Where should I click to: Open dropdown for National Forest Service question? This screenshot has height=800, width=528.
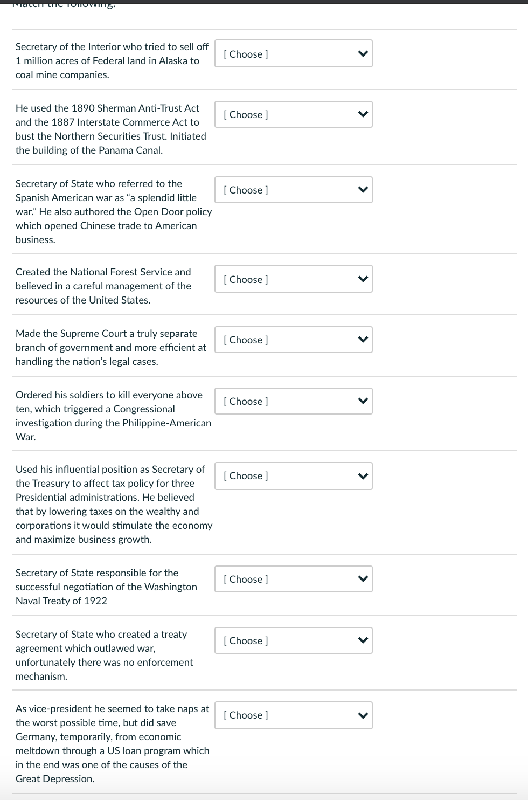click(293, 279)
